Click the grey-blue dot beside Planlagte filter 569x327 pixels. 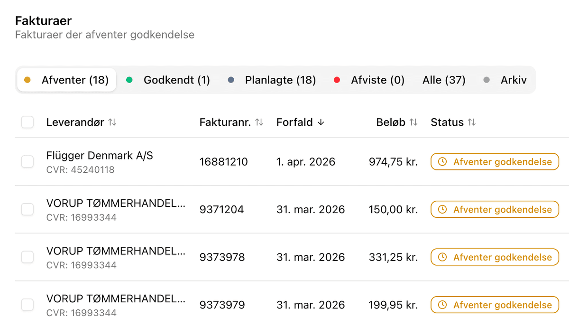pyautogui.click(x=231, y=80)
